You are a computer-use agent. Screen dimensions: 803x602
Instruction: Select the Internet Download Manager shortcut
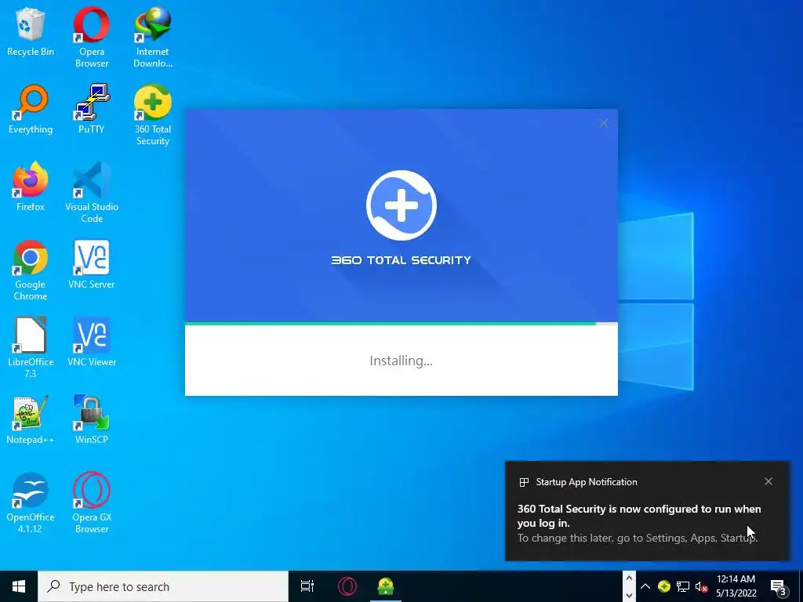pyautogui.click(x=153, y=37)
